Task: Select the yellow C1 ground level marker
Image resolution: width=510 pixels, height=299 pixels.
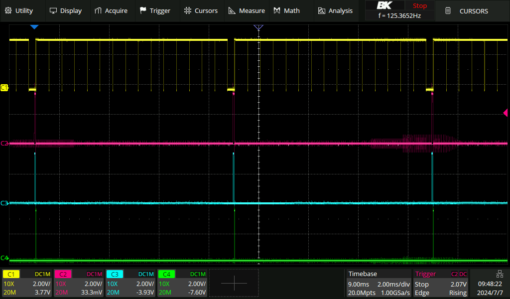Action: (4, 88)
